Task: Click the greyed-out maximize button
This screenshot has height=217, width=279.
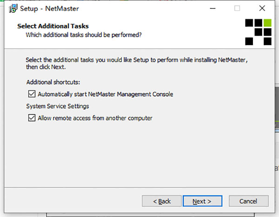Action: (237, 8)
